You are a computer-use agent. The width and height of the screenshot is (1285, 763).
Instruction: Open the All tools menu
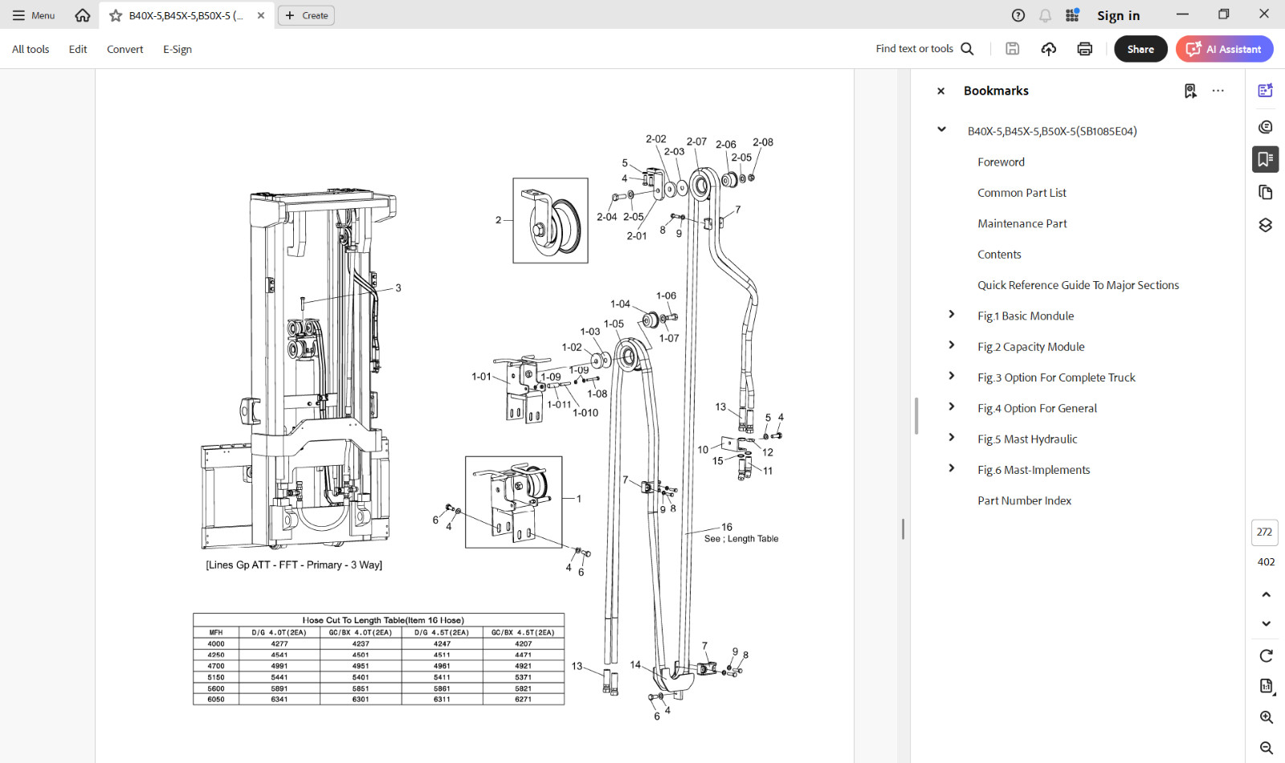point(31,49)
